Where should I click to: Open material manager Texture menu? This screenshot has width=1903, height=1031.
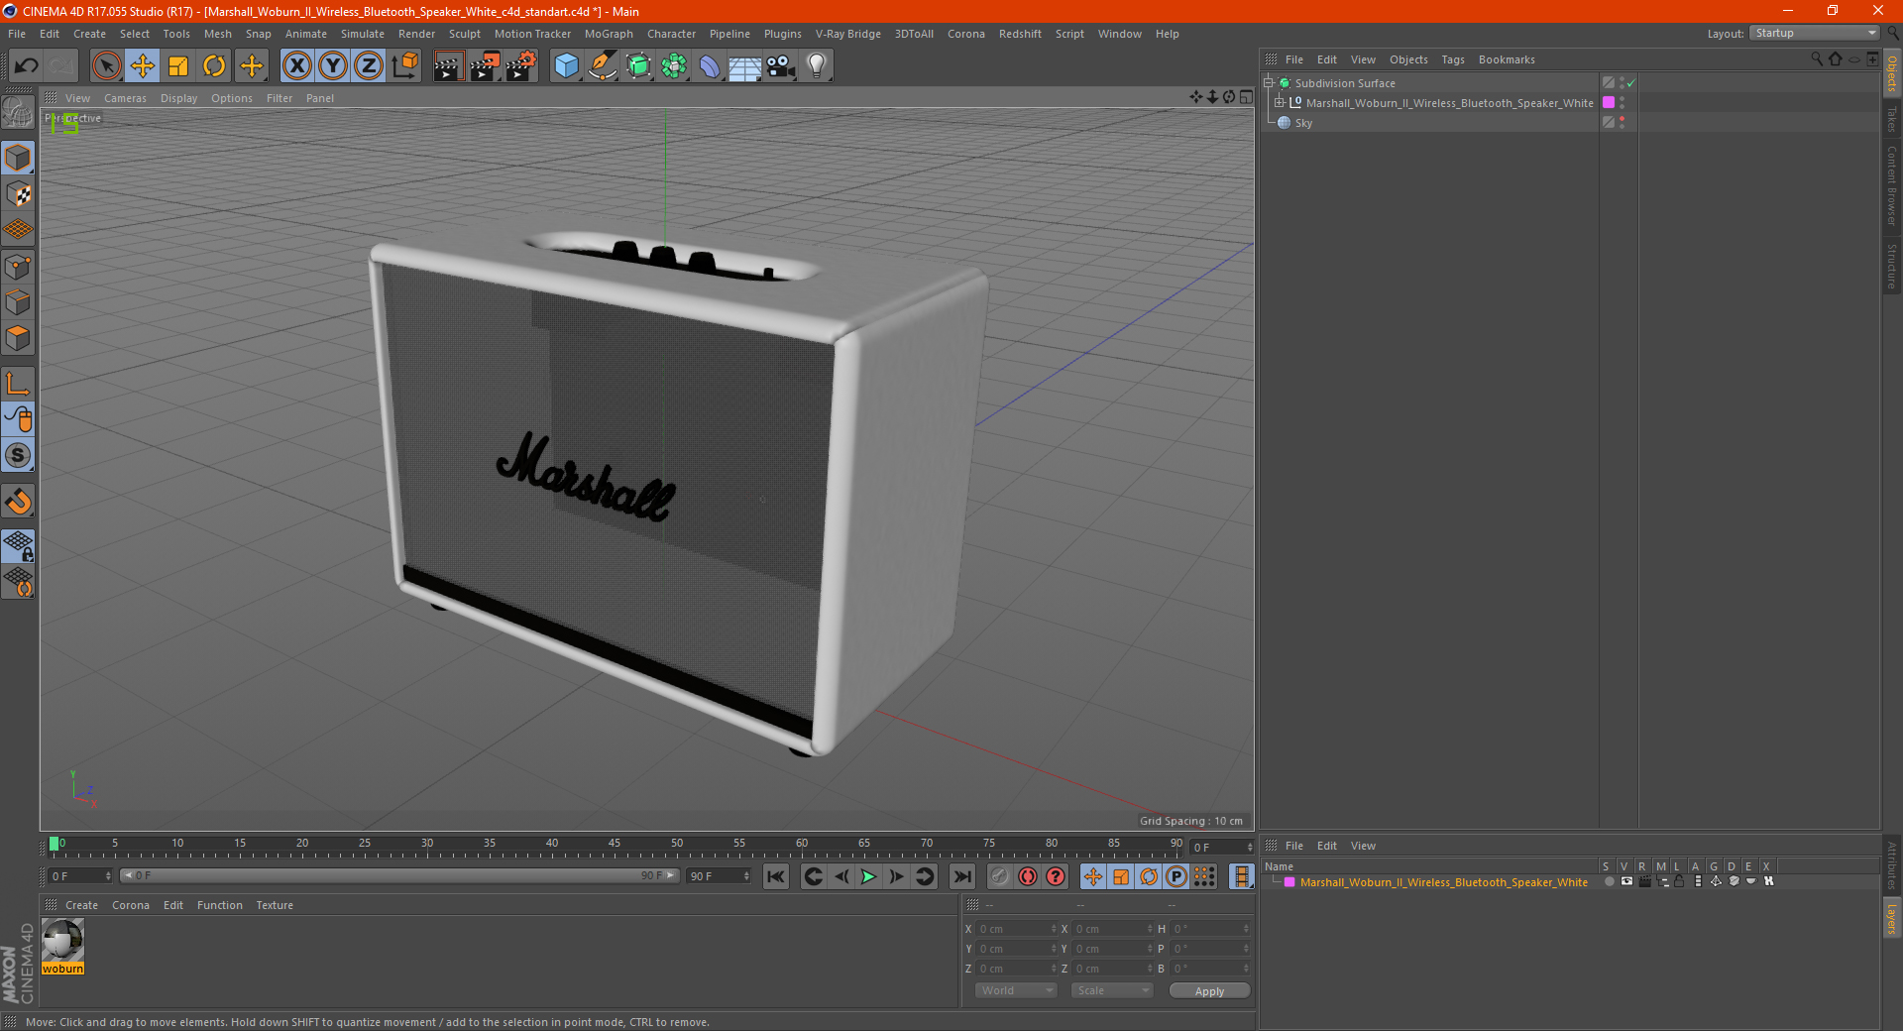point(275,905)
